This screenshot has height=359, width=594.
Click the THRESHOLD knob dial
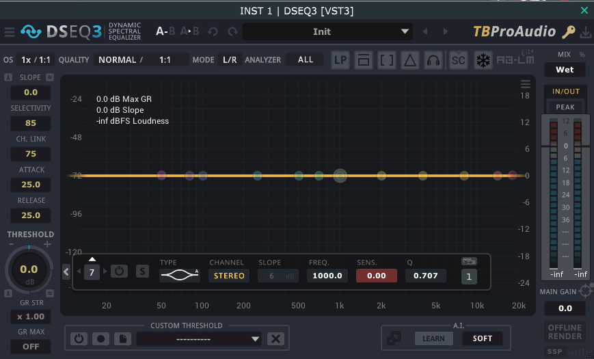click(29, 270)
